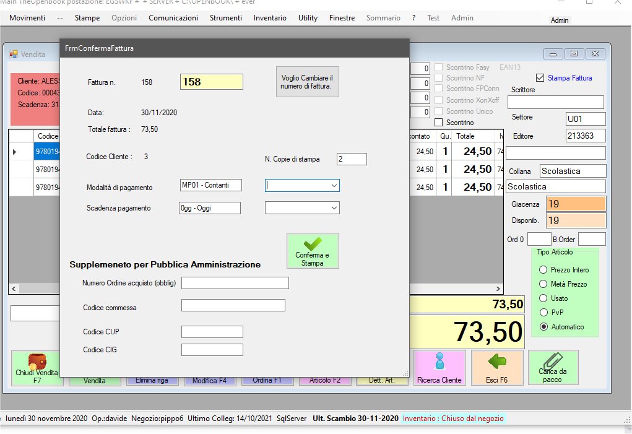This screenshot has height=434, width=632.
Task: Click the Codice column header
Action: (48, 136)
